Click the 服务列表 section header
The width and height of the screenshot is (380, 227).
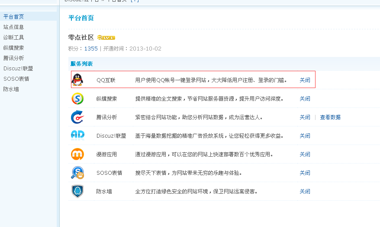(82, 64)
